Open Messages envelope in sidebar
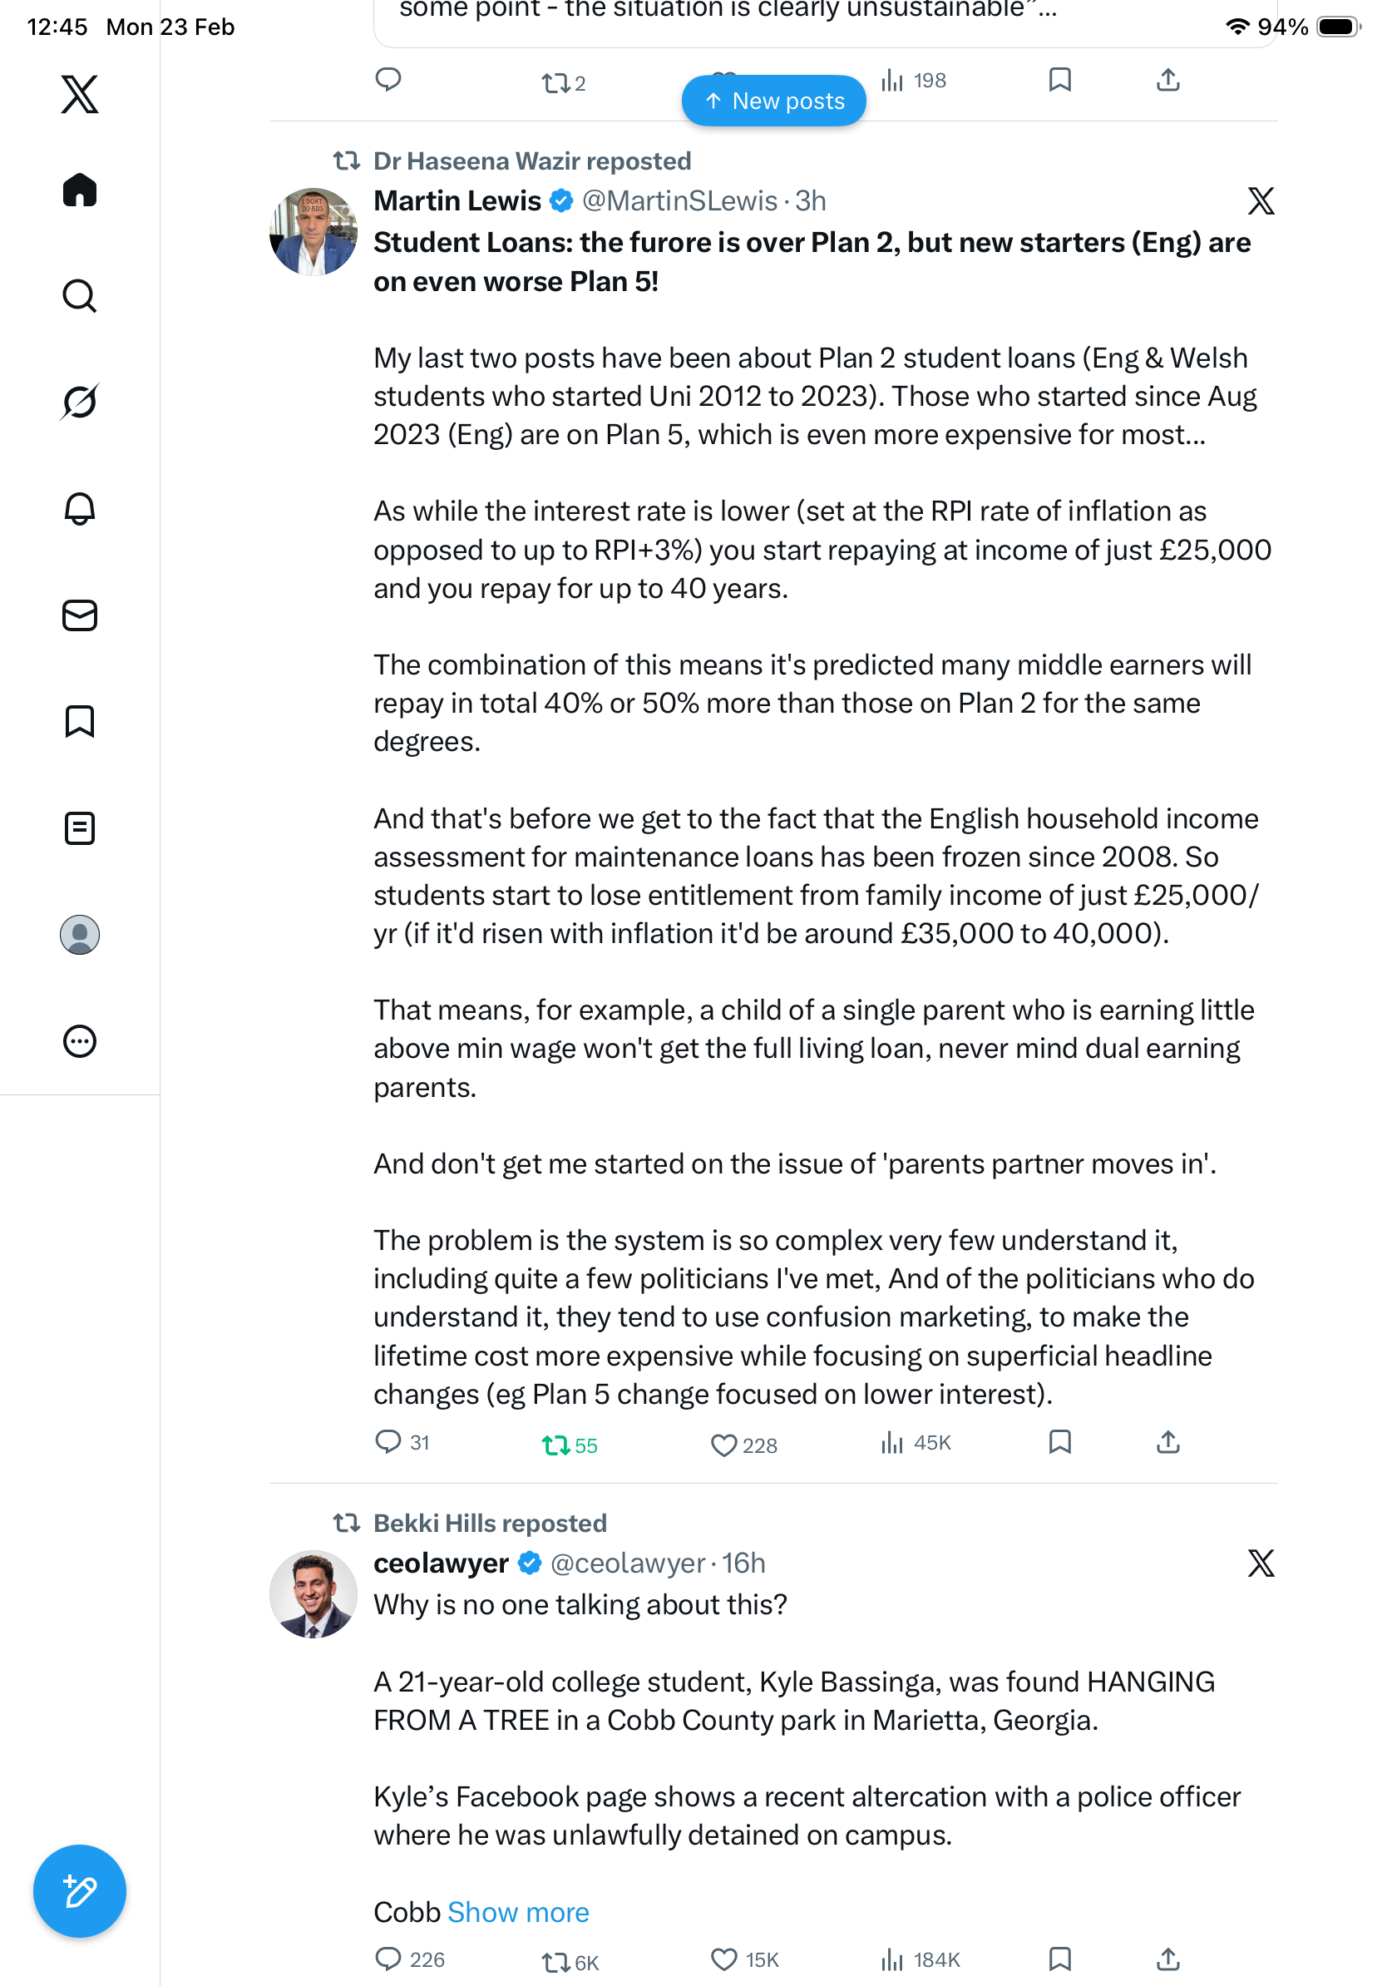Viewport: 1387px width, 1986px height. coord(80,615)
